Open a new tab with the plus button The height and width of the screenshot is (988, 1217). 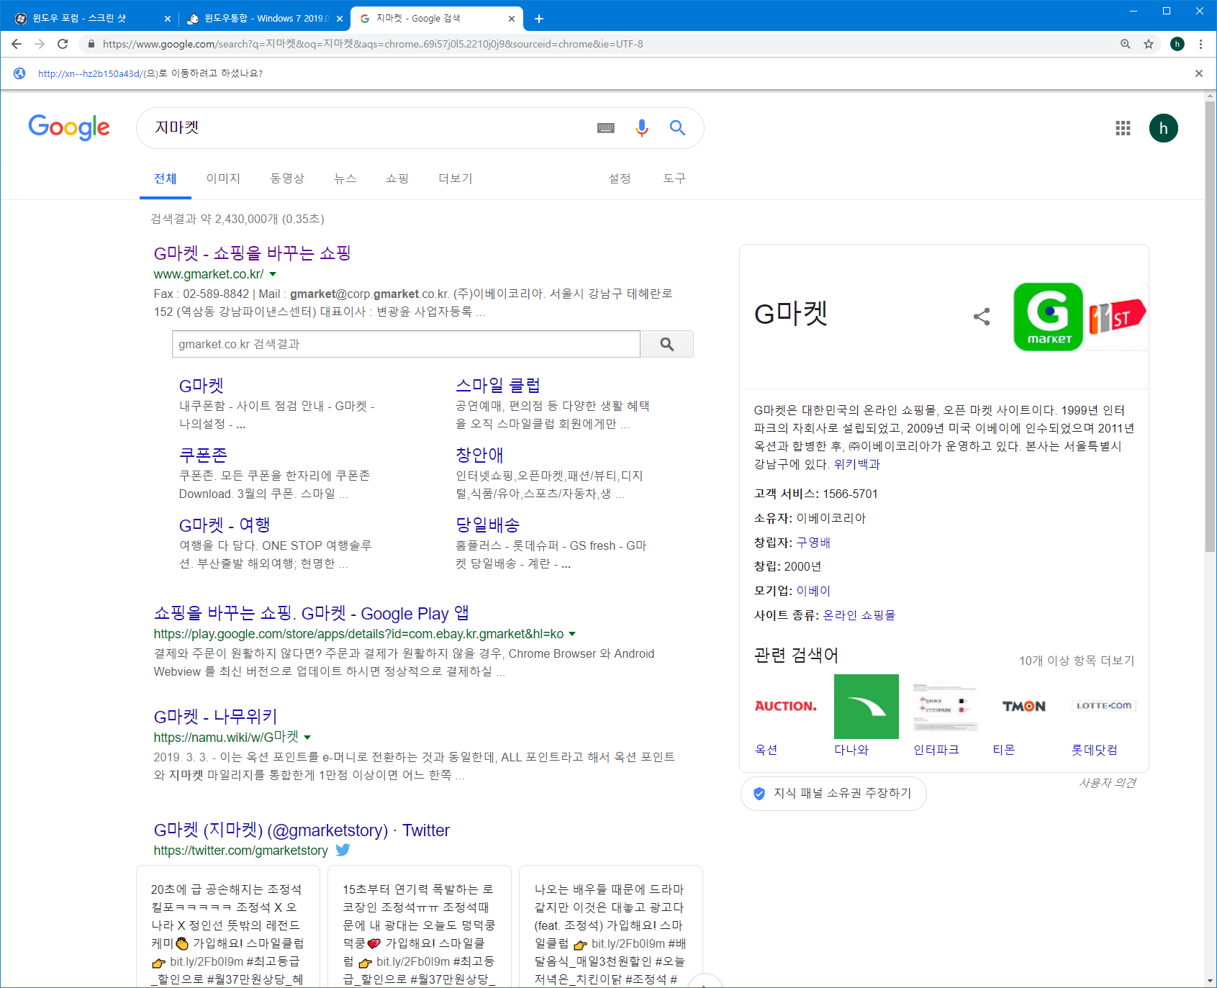(539, 19)
